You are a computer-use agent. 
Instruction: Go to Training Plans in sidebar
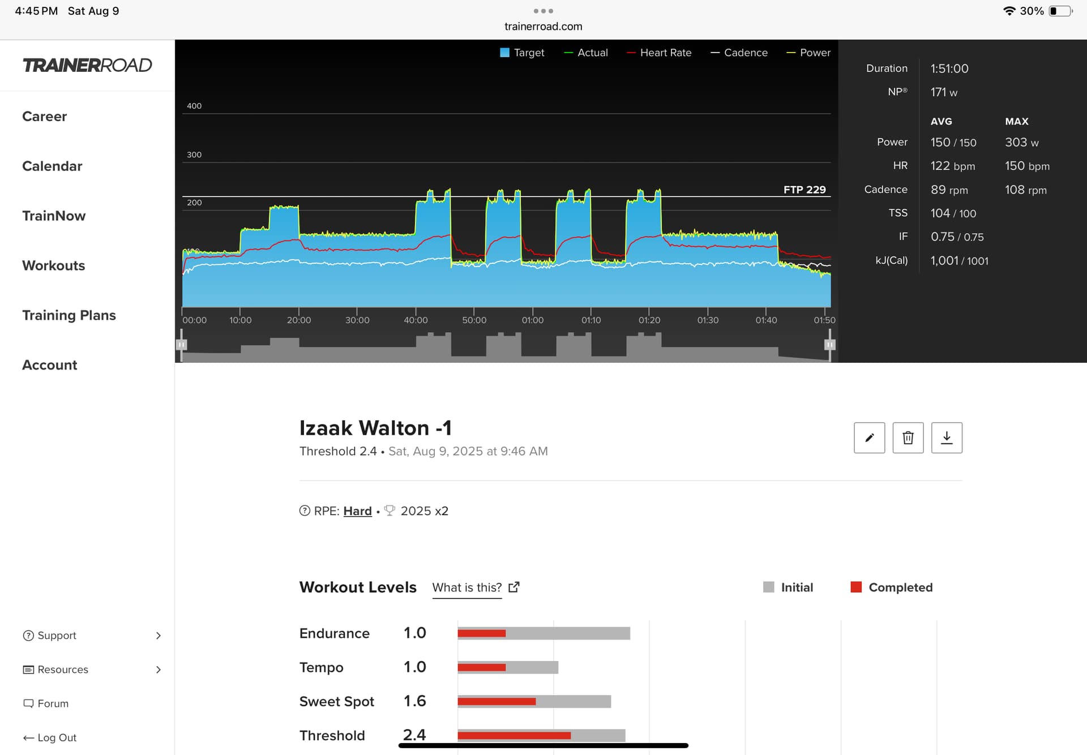[69, 315]
